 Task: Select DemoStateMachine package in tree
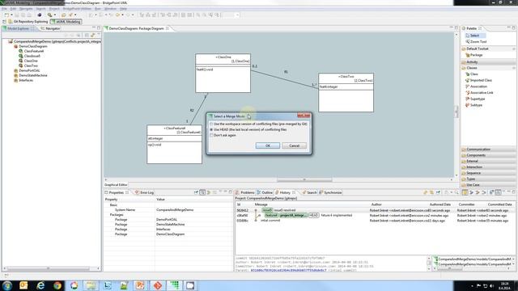[x=31, y=75]
